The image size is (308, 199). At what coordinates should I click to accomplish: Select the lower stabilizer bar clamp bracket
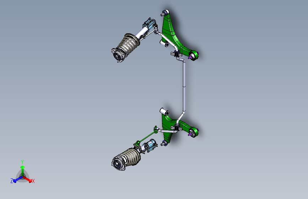(x=176, y=128)
